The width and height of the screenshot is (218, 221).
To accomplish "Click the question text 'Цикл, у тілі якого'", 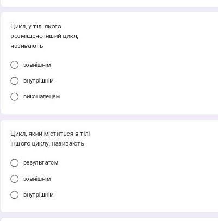I will (36, 27).
